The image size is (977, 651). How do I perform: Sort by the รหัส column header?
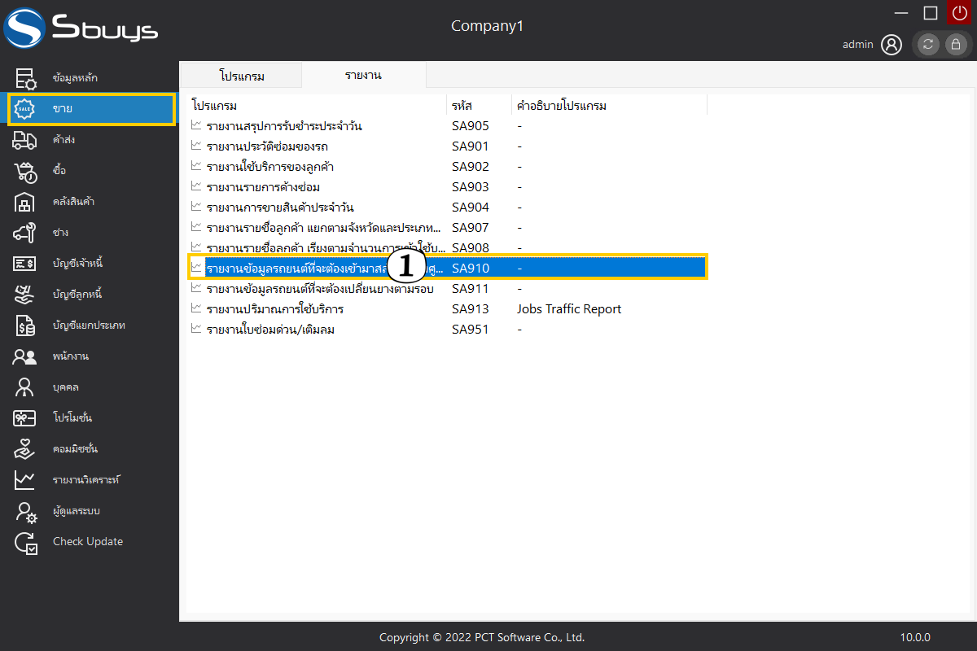coord(462,106)
